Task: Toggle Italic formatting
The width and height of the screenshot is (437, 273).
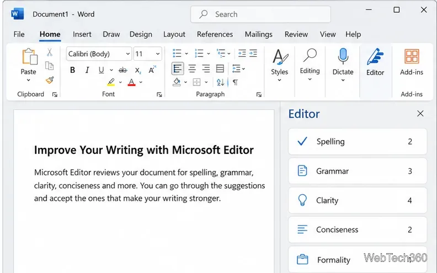Action: pos(87,70)
